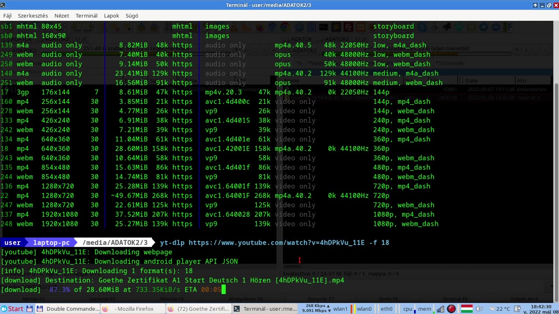This screenshot has width=559, height=314.
Task: Click the 'mp4v.20.3' codec cell
Action: point(223,92)
